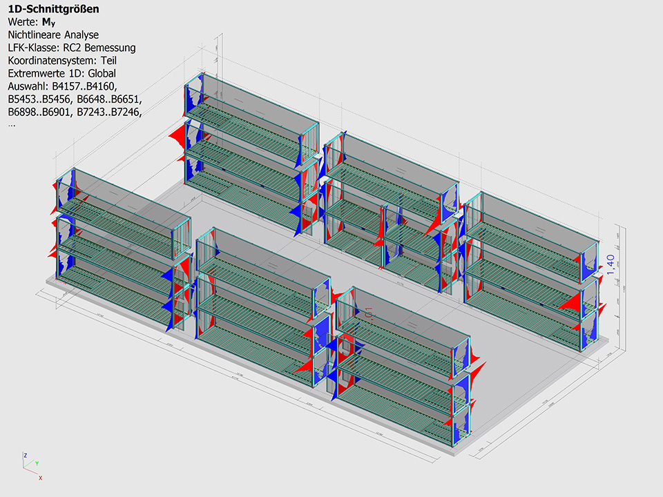This screenshot has height=497, width=663.
Task: Click the Werte: My line
Action: click(31, 22)
